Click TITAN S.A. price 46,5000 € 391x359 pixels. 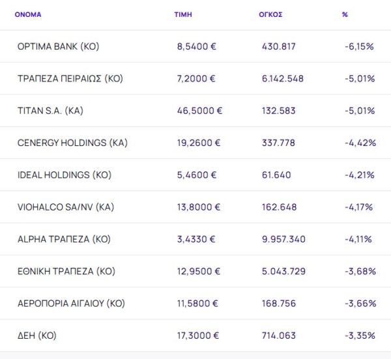199,111
